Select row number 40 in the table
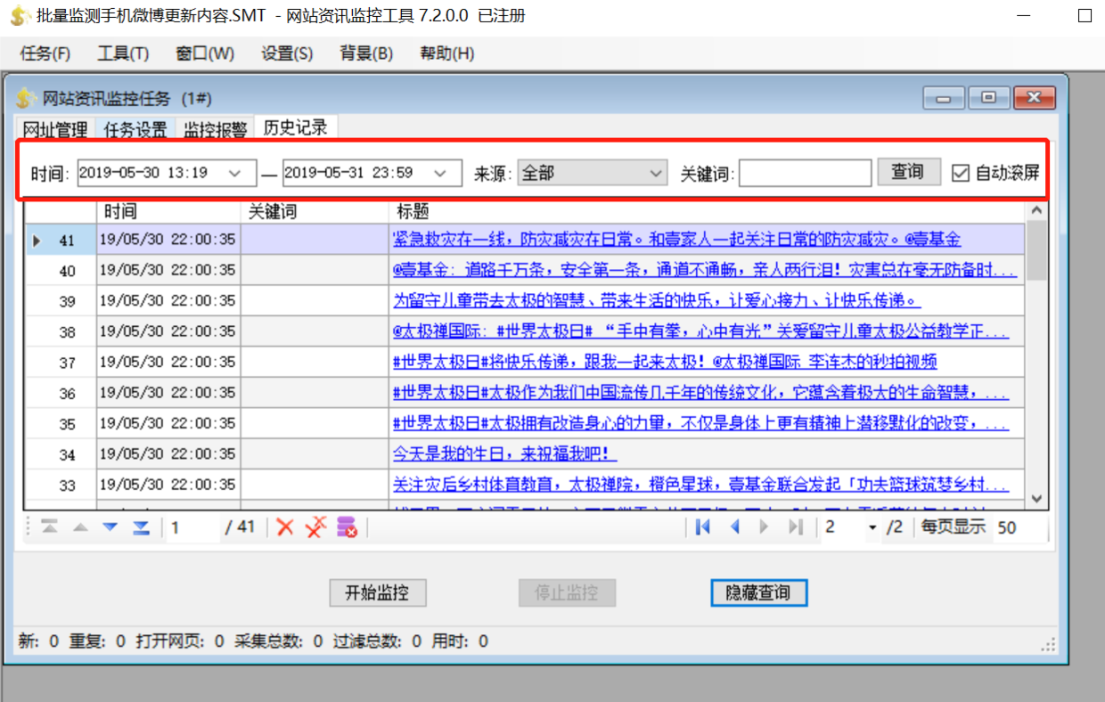The height and width of the screenshot is (702, 1105). coord(61,271)
